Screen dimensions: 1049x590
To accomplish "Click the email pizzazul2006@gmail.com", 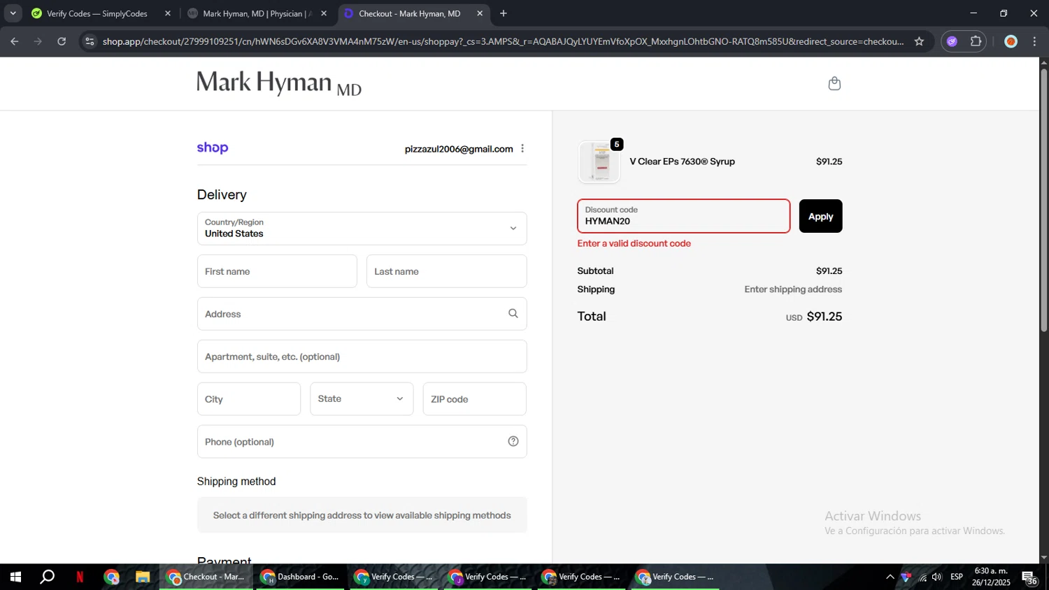I will coord(459,149).
